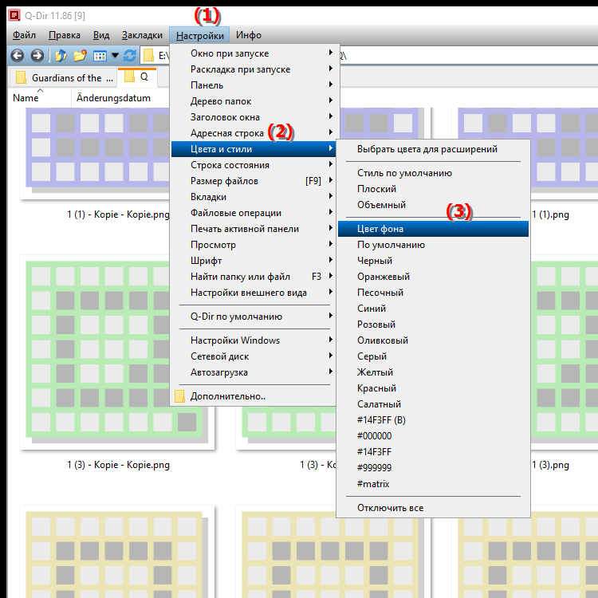
Task: Open Файловые операции submenu
Action: 254,213
